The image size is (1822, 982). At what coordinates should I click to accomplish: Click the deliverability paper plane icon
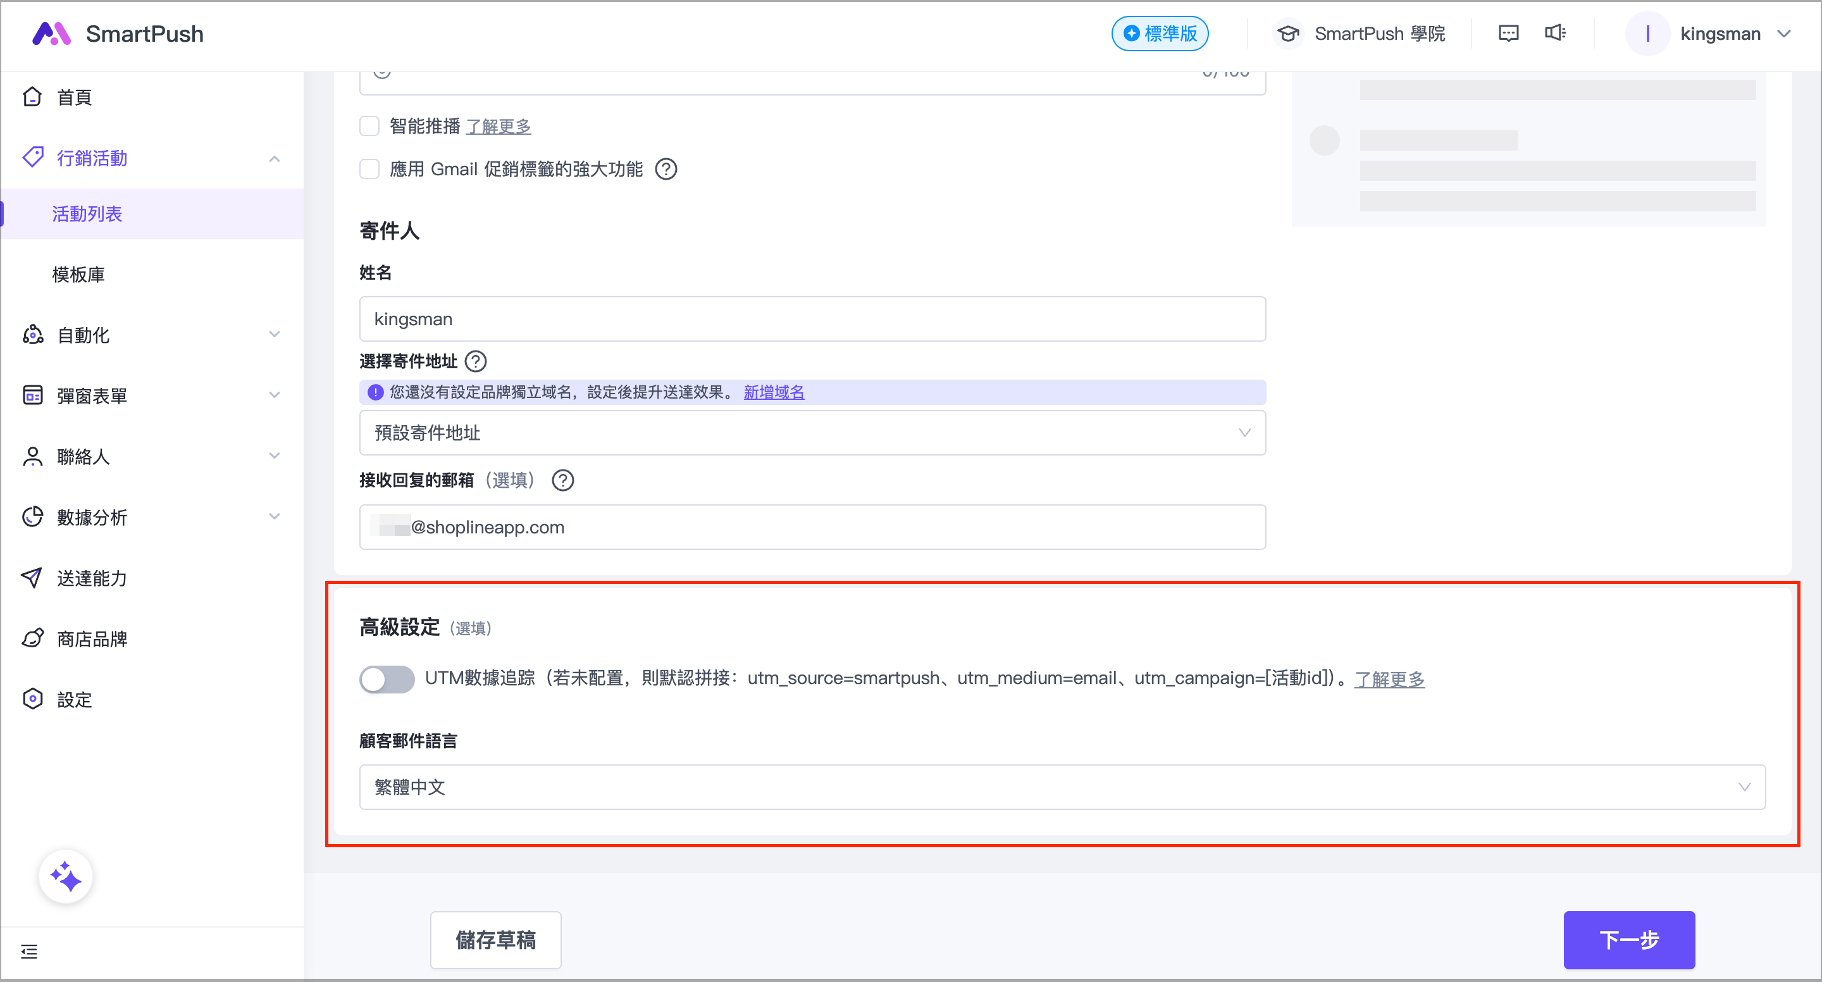tap(32, 578)
